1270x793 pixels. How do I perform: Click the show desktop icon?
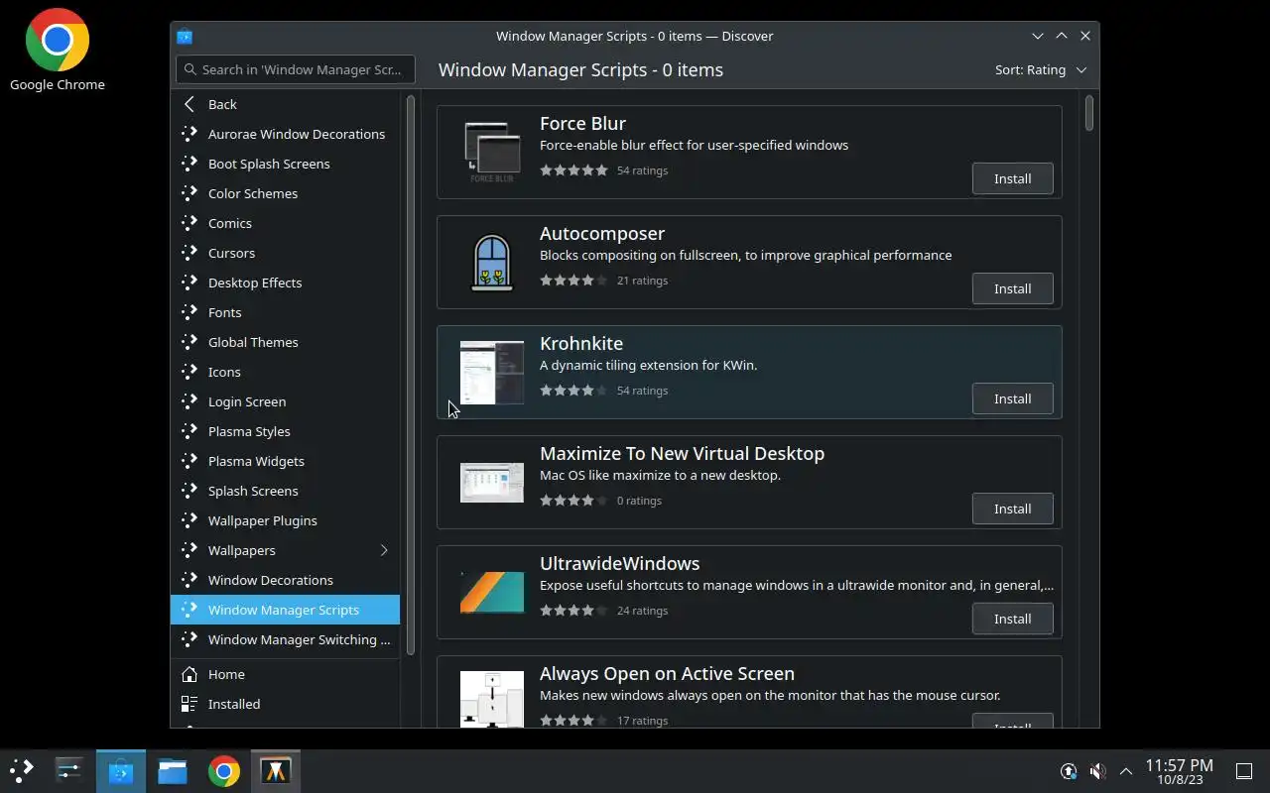pos(1244,771)
